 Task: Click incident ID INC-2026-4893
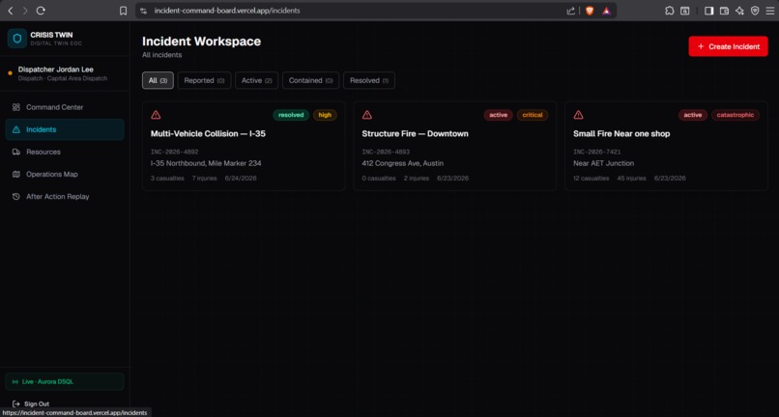[x=386, y=152]
